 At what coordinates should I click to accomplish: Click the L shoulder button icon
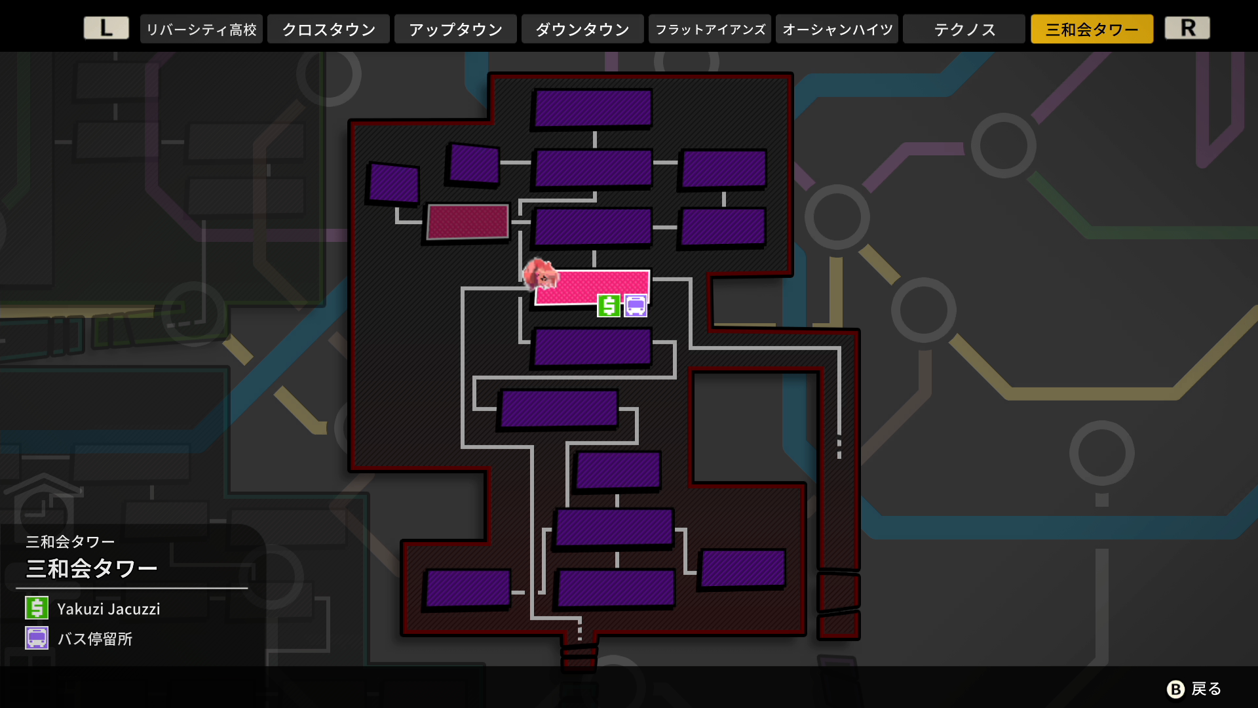tap(106, 28)
